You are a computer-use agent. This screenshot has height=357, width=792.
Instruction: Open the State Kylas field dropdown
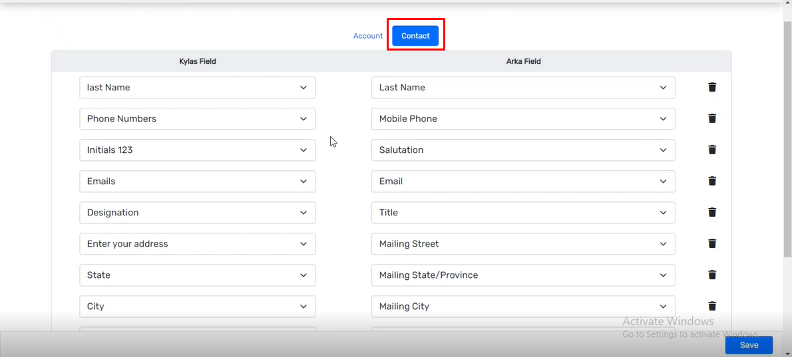click(198, 275)
